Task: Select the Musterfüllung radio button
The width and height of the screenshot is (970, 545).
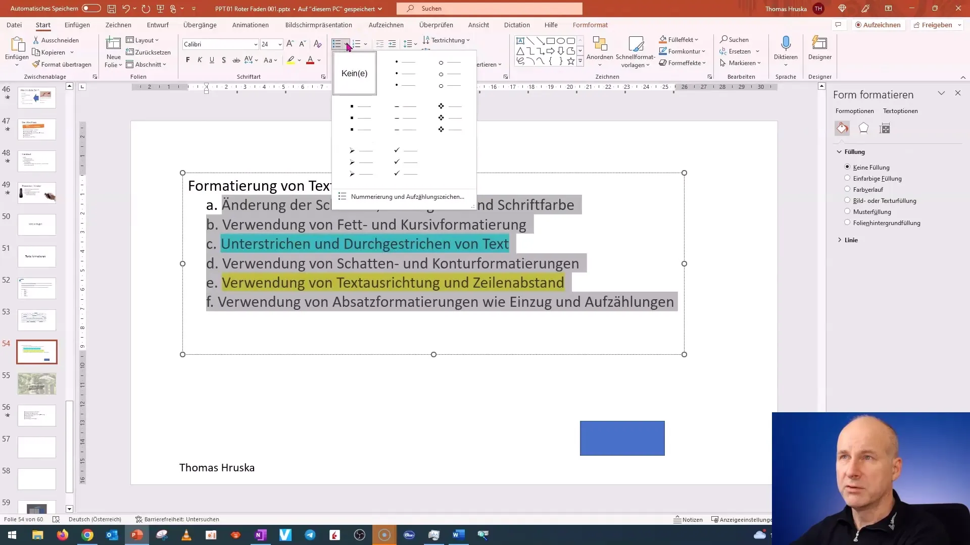Action: point(847,211)
